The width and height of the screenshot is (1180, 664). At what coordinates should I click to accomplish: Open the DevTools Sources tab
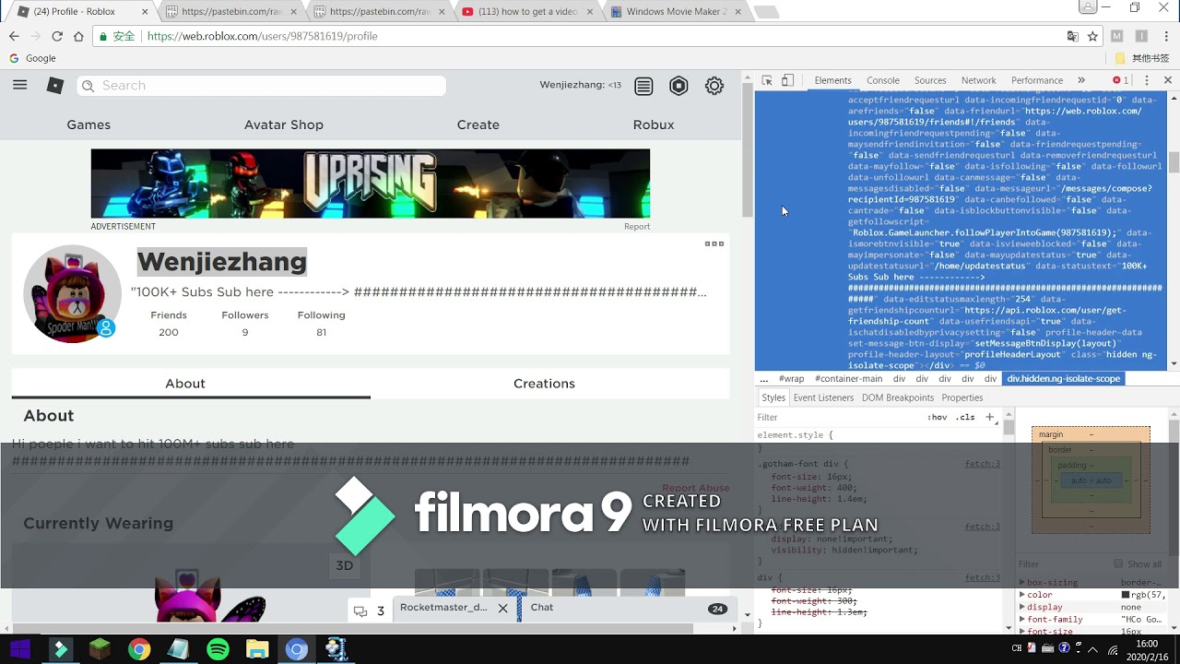coord(929,80)
